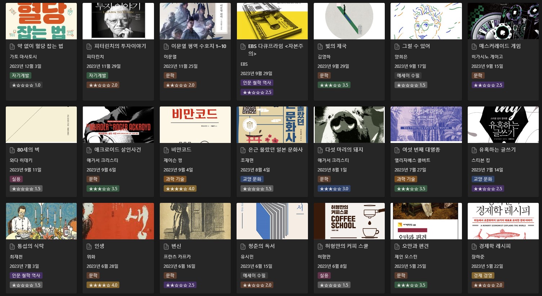Click 3.5 rating on 빛의 제국 card
Image resolution: width=542 pixels, height=296 pixels.
click(334, 85)
